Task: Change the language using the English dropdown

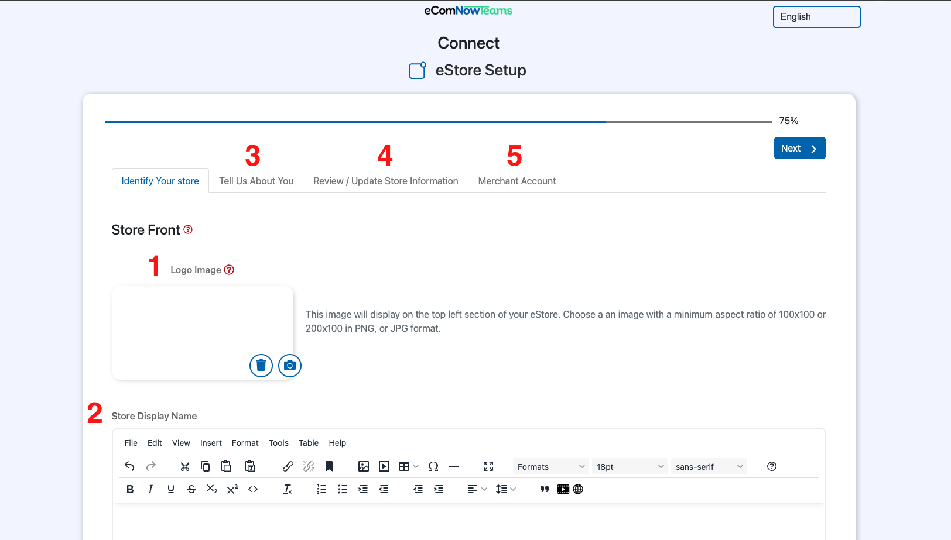Action: pos(816,17)
